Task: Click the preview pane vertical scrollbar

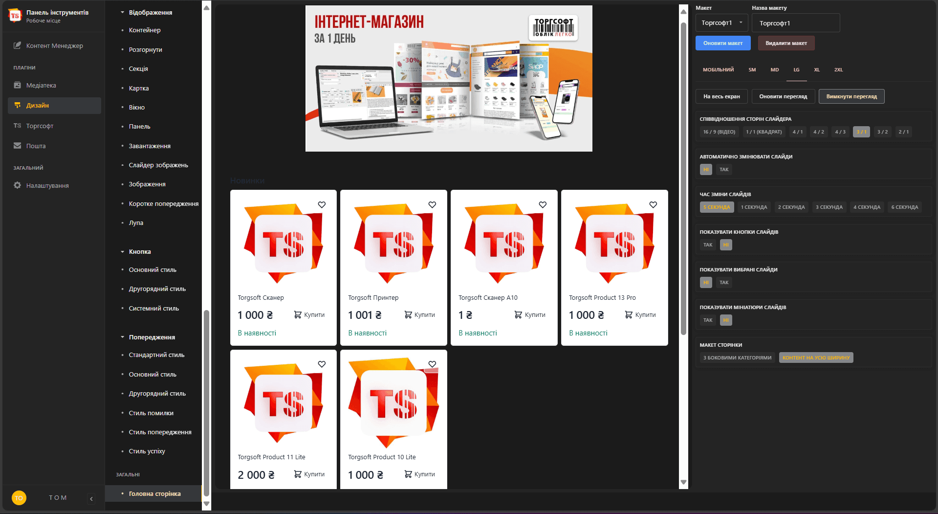Action: click(x=683, y=179)
